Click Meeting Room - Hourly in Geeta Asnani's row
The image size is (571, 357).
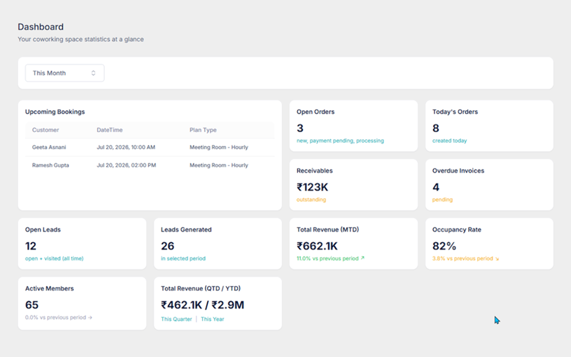219,147
